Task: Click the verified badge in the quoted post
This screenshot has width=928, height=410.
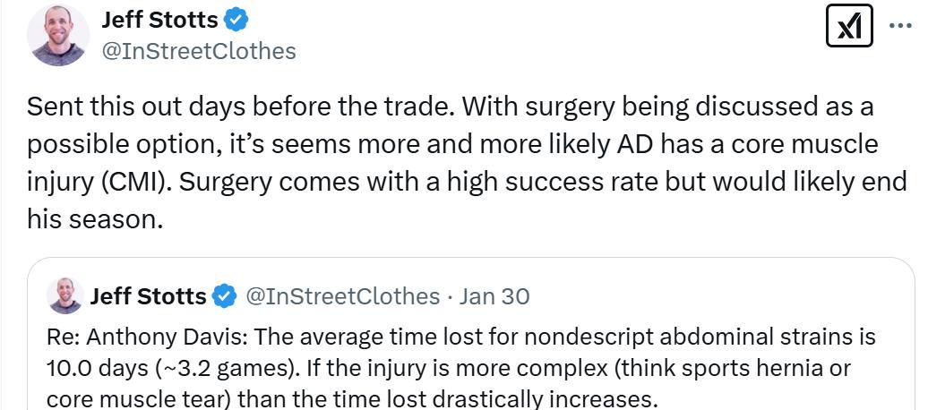Action: (225, 295)
